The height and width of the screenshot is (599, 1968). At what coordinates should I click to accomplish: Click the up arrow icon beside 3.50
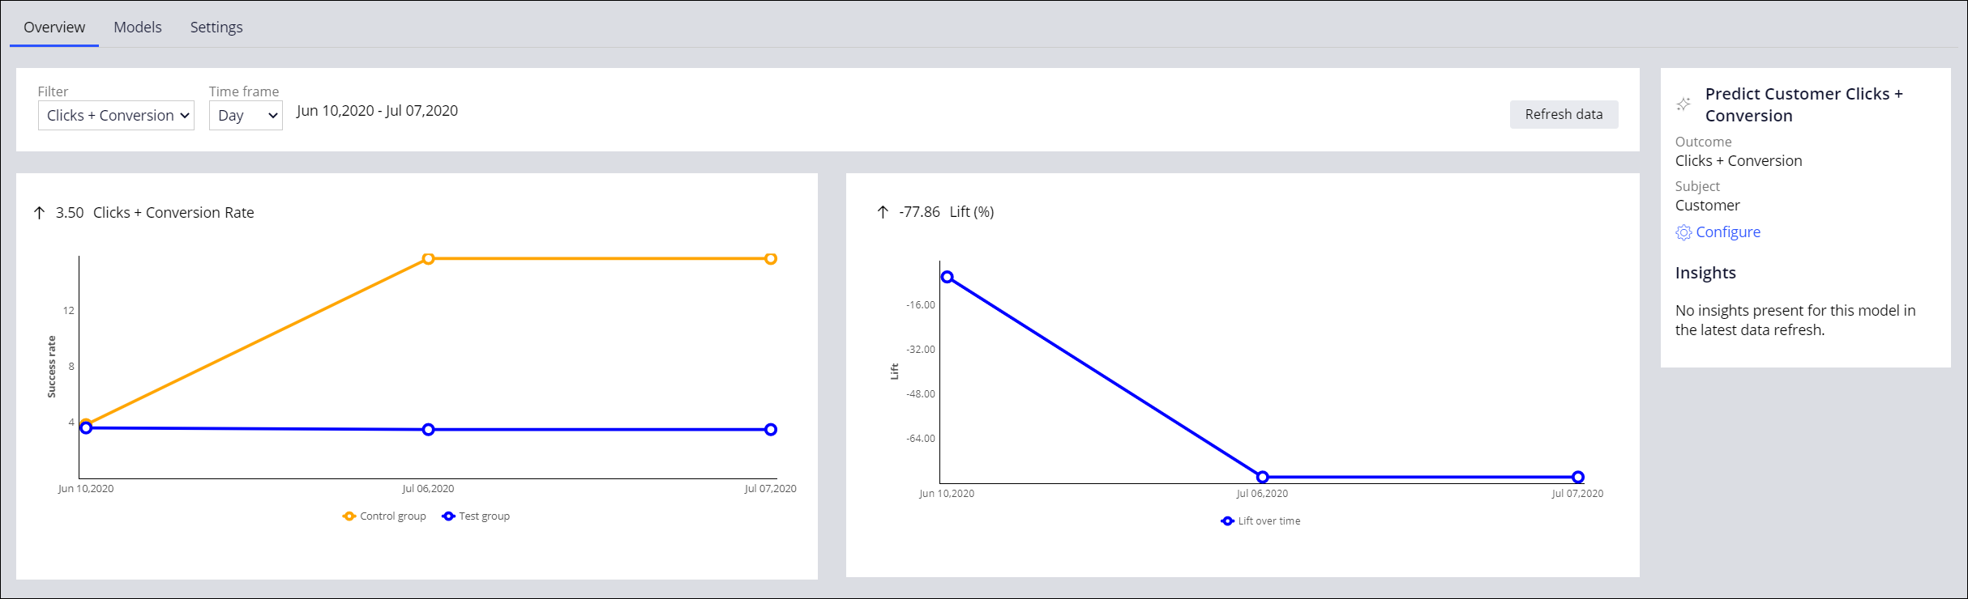click(x=39, y=213)
